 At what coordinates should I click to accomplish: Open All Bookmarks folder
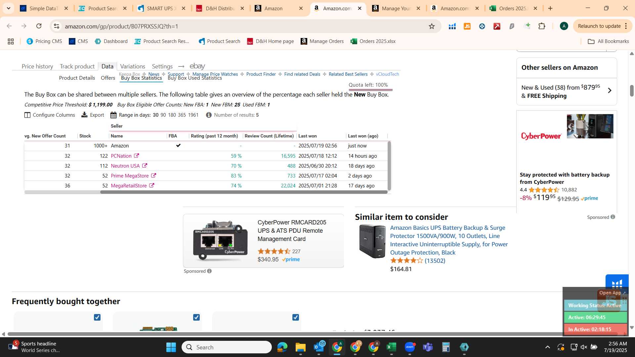(608, 41)
